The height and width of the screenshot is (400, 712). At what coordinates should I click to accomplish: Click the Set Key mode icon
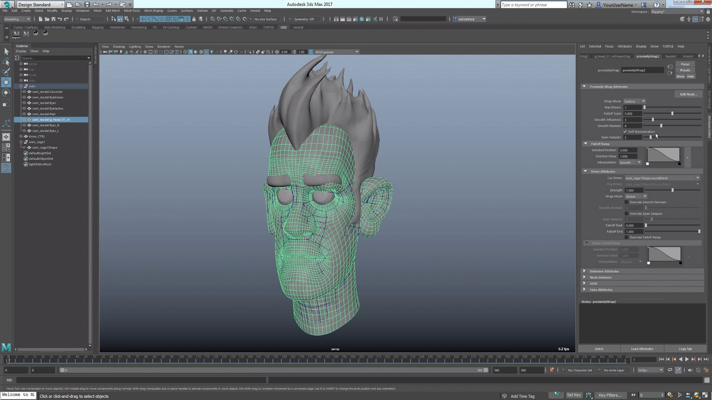[x=557, y=395]
